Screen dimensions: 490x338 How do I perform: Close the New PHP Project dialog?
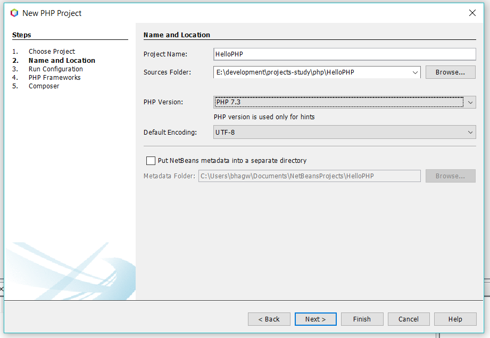[x=472, y=13]
